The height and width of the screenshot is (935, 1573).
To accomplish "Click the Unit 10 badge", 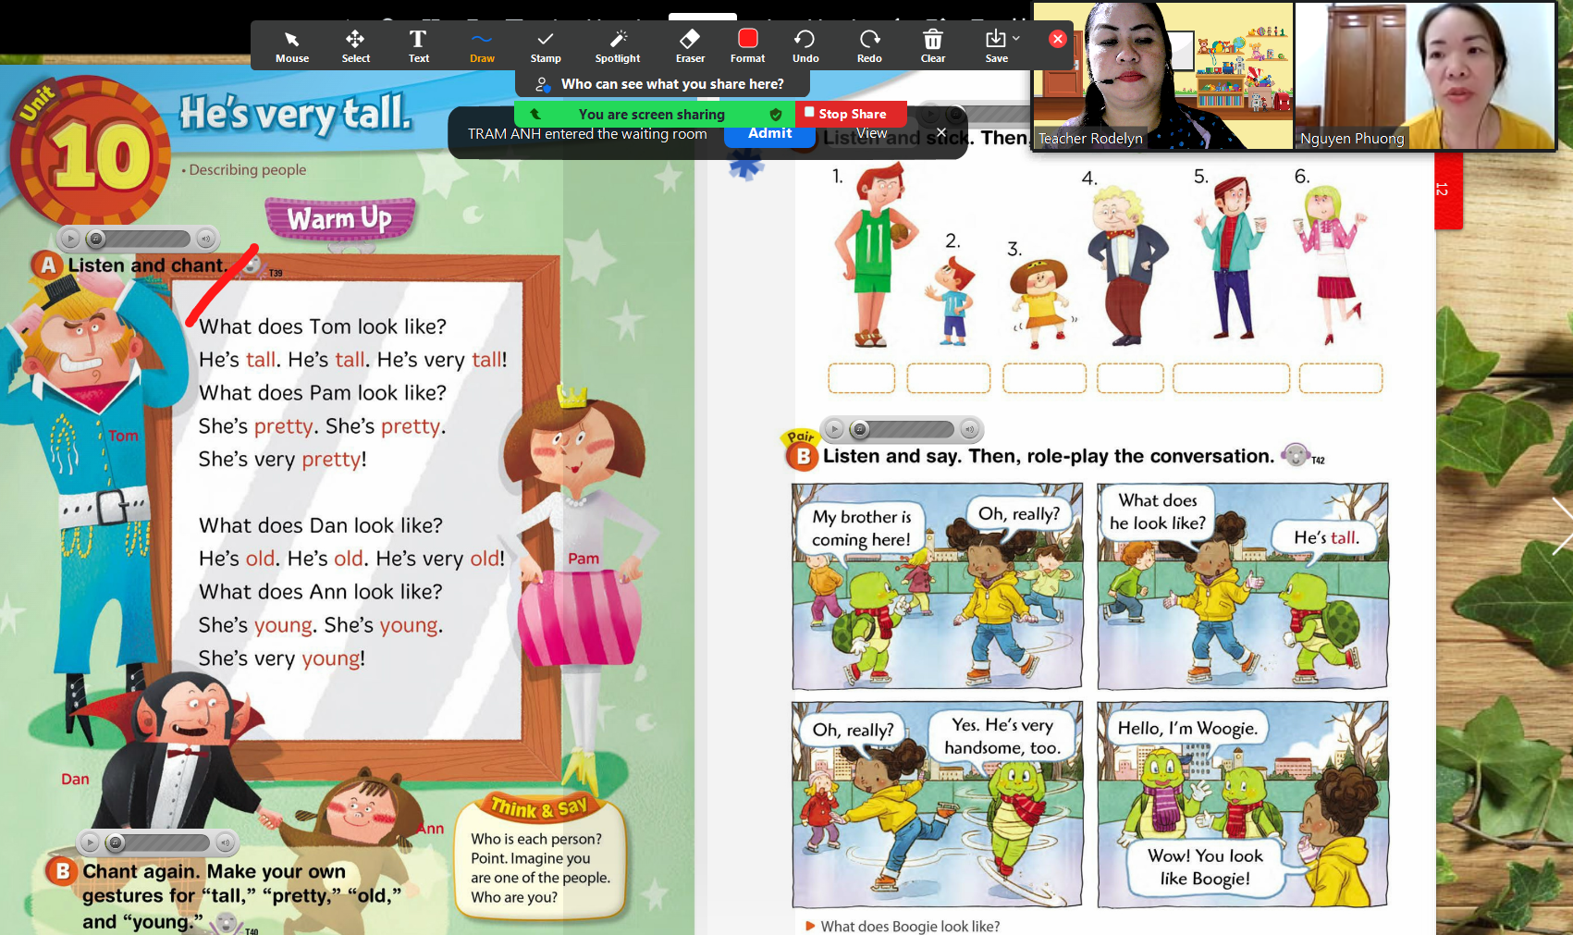I will click(x=90, y=151).
